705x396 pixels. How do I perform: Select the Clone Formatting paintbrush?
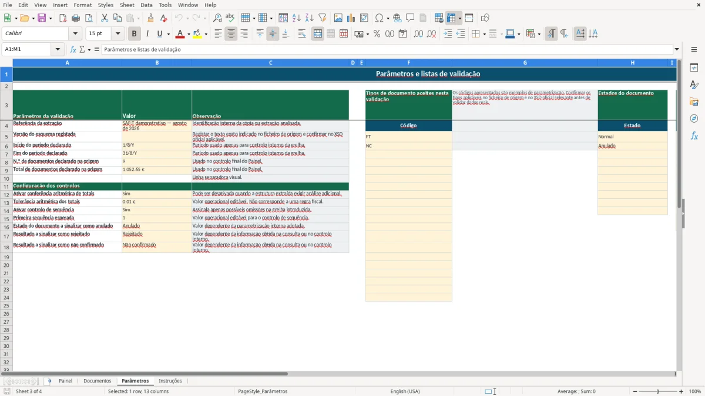click(151, 18)
